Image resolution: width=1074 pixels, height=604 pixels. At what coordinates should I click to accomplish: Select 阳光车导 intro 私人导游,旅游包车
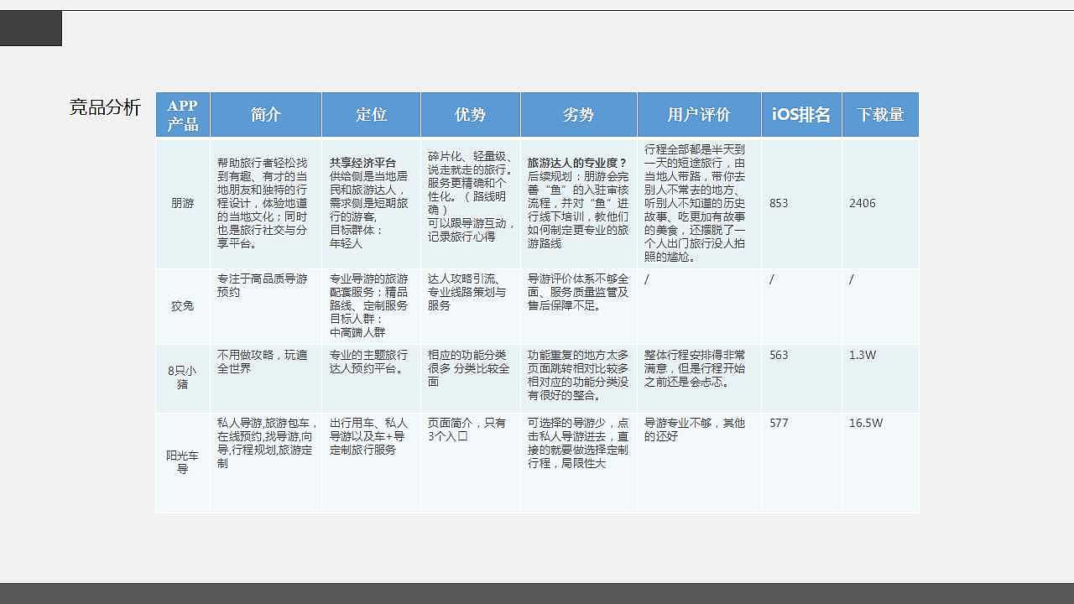pyautogui.click(x=266, y=462)
